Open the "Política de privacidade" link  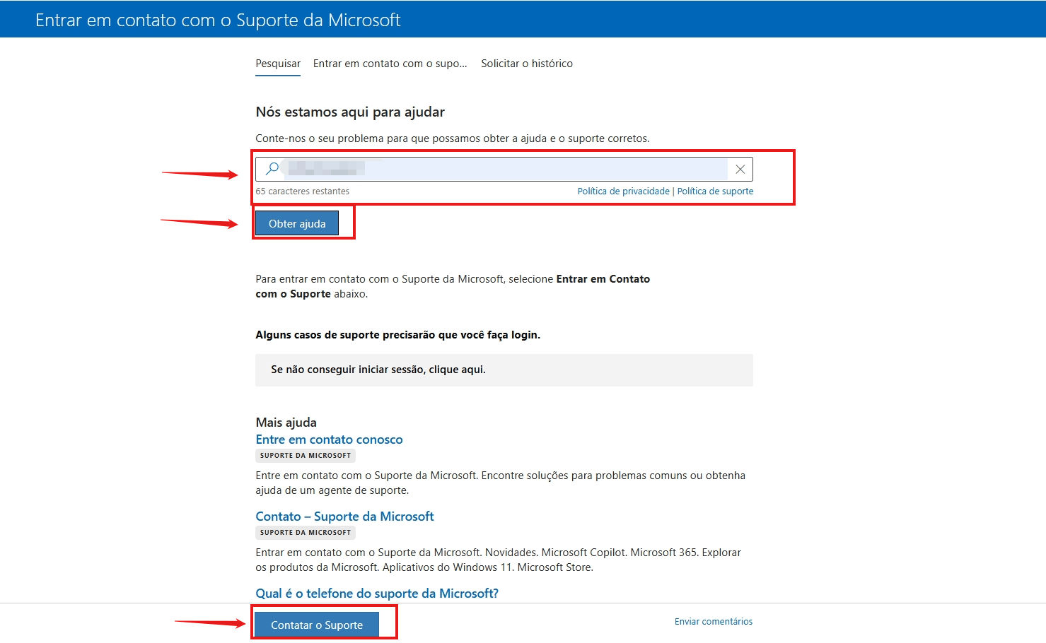click(x=622, y=191)
